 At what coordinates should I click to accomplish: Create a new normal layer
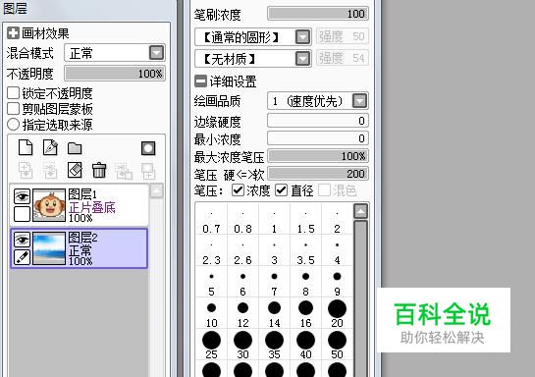point(26,147)
